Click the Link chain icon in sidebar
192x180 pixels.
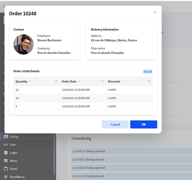click(x=6, y=145)
